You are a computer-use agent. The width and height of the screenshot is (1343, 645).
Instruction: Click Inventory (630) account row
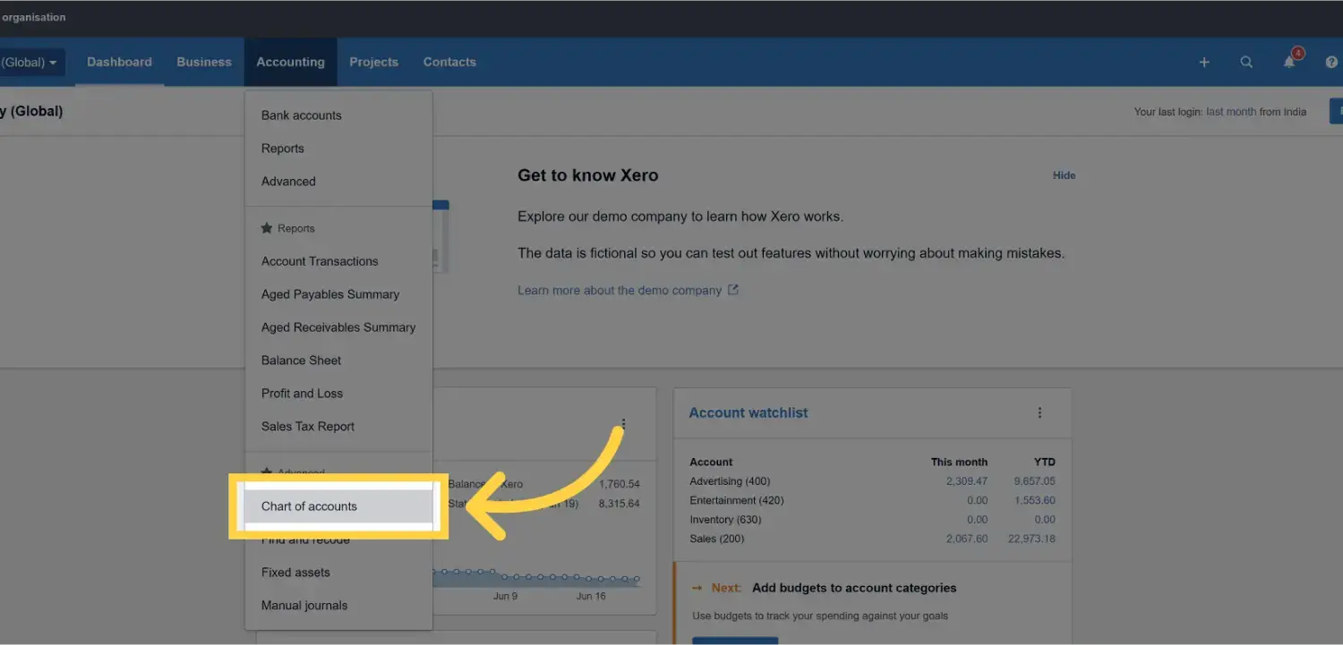pyautogui.click(x=872, y=520)
